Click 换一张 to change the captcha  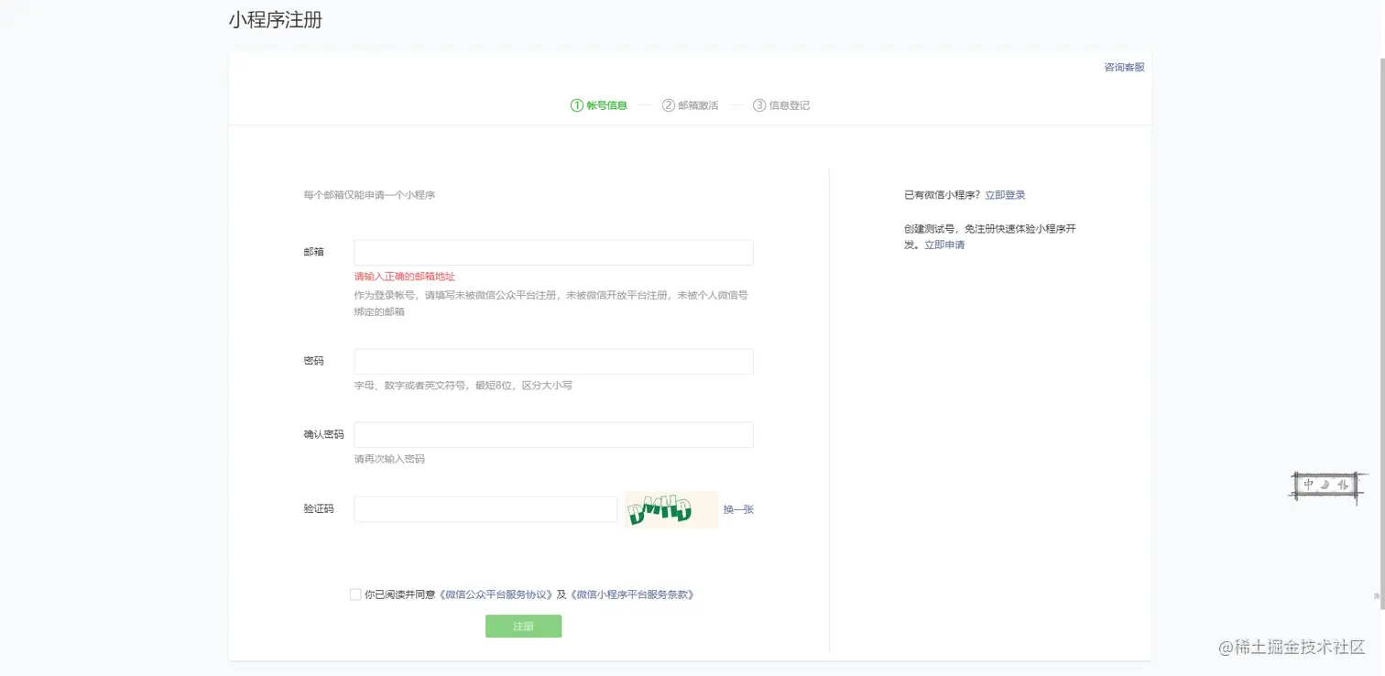point(738,509)
